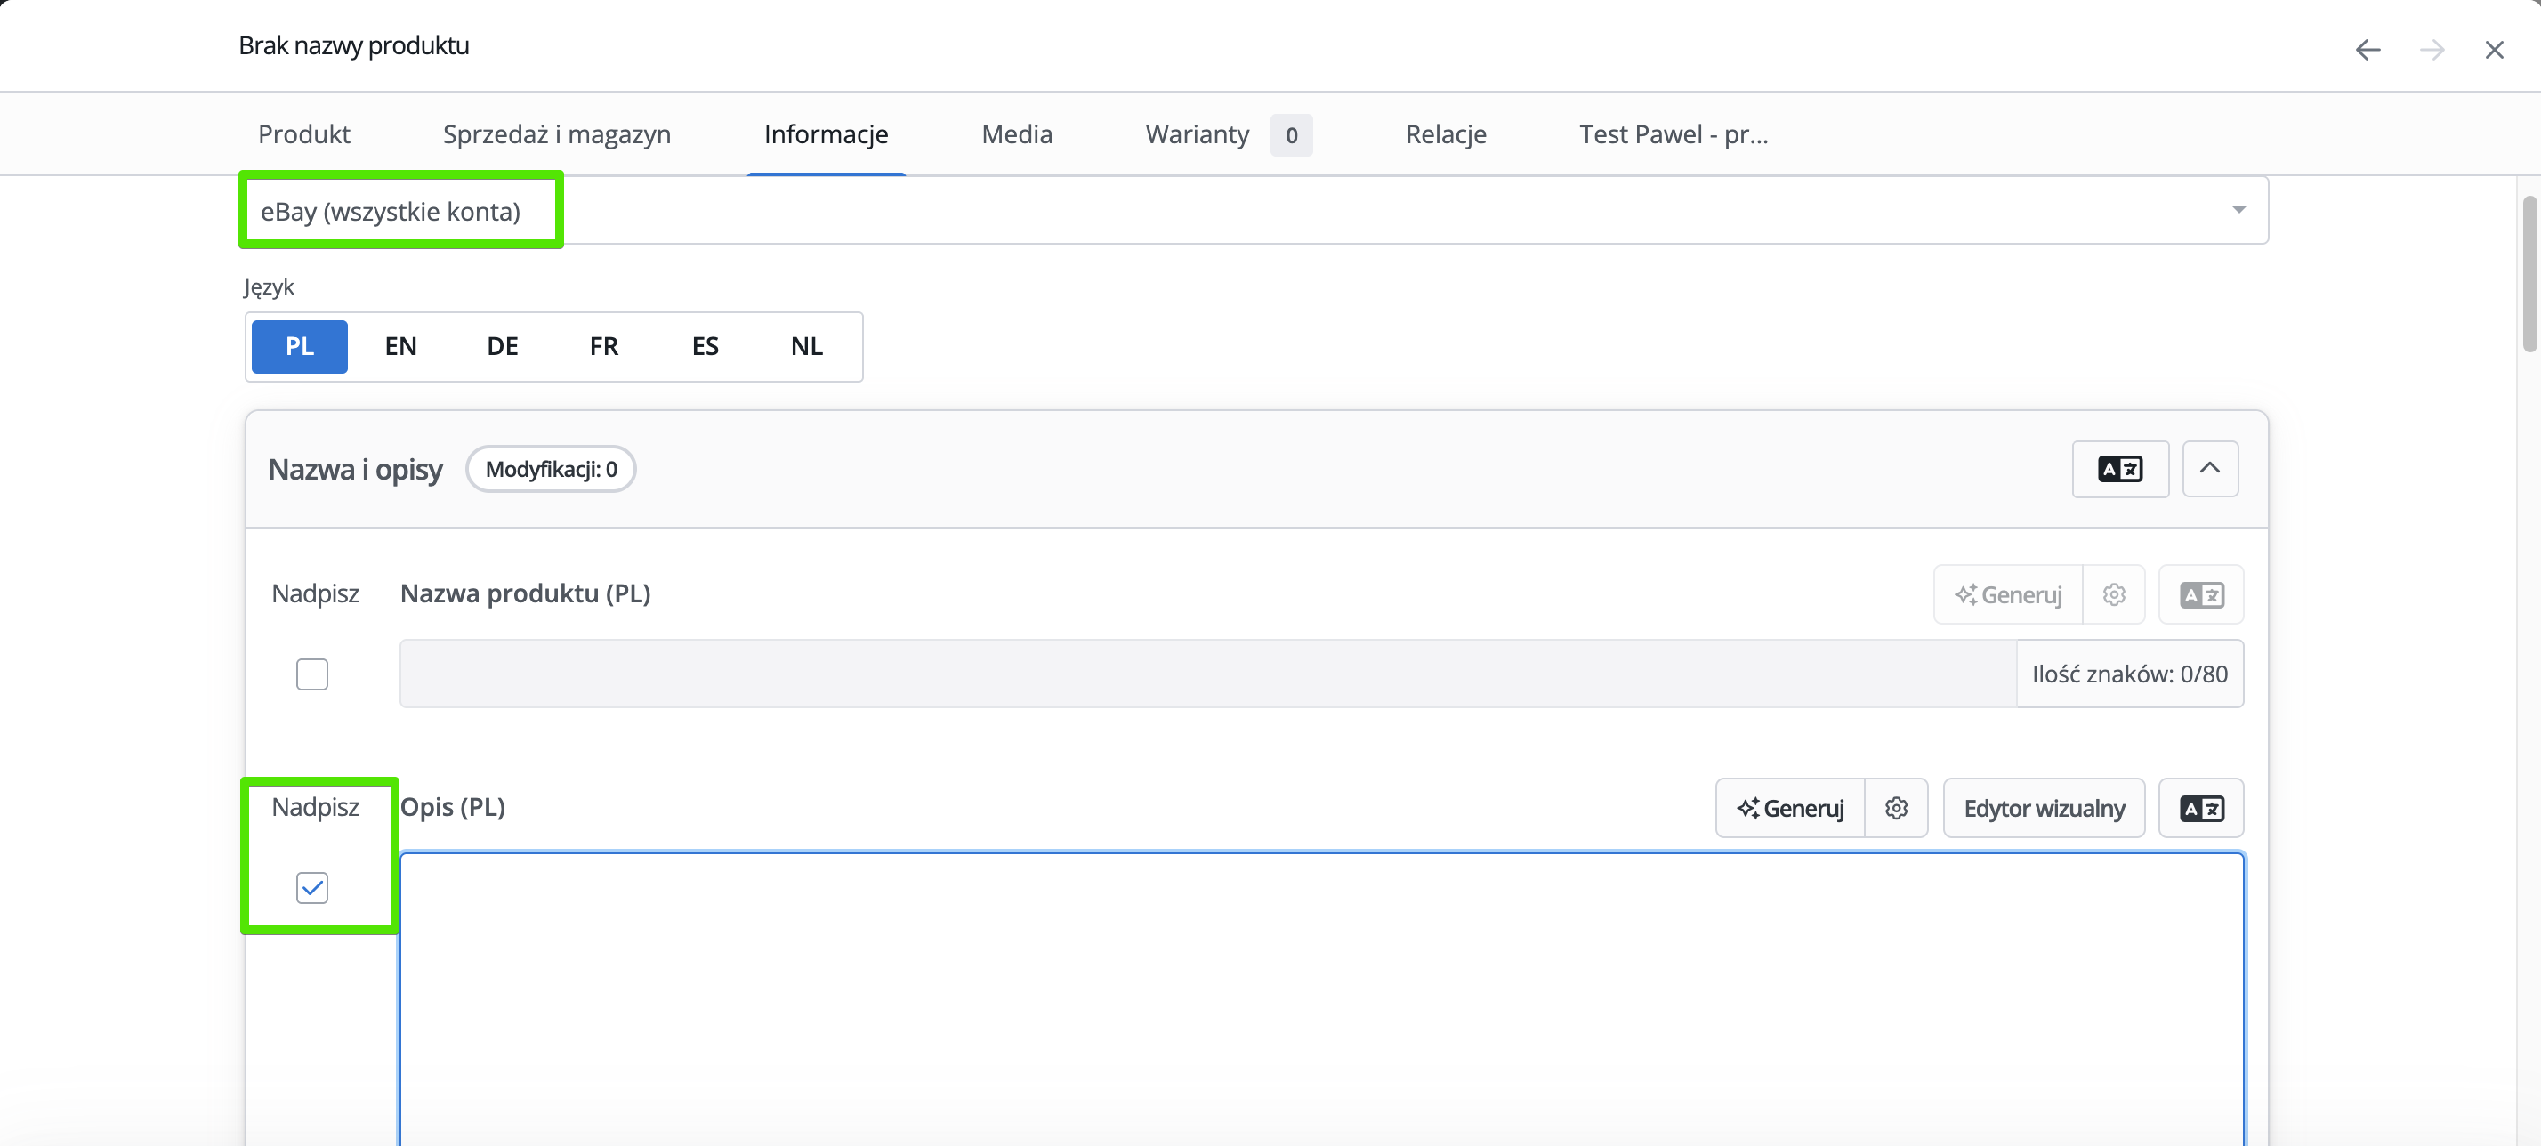Click translate icon next to Edytor wizualny
Image resolution: width=2541 pixels, height=1146 pixels.
point(2201,809)
